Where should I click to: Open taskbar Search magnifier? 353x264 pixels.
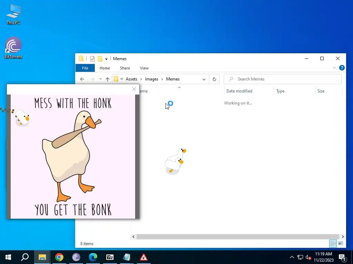tap(25, 257)
